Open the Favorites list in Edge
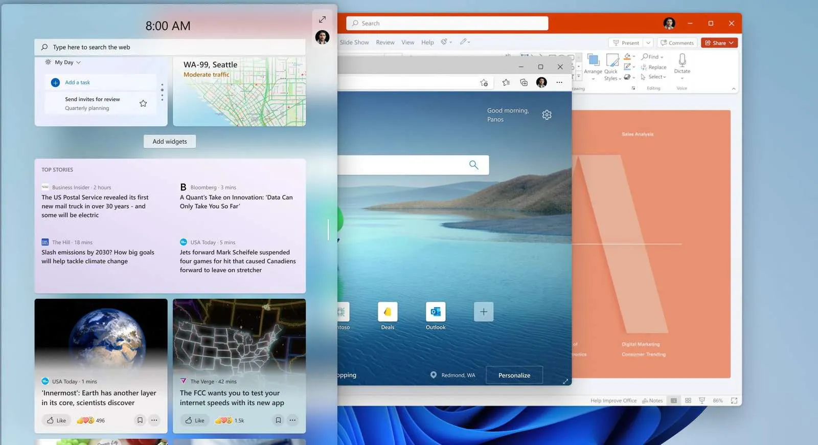This screenshot has width=818, height=445. coord(506,82)
